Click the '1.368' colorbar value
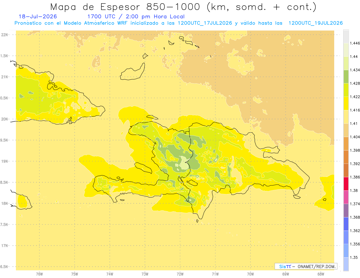Viewport: 360px width, 278px height. pyautogui.click(x=355, y=217)
